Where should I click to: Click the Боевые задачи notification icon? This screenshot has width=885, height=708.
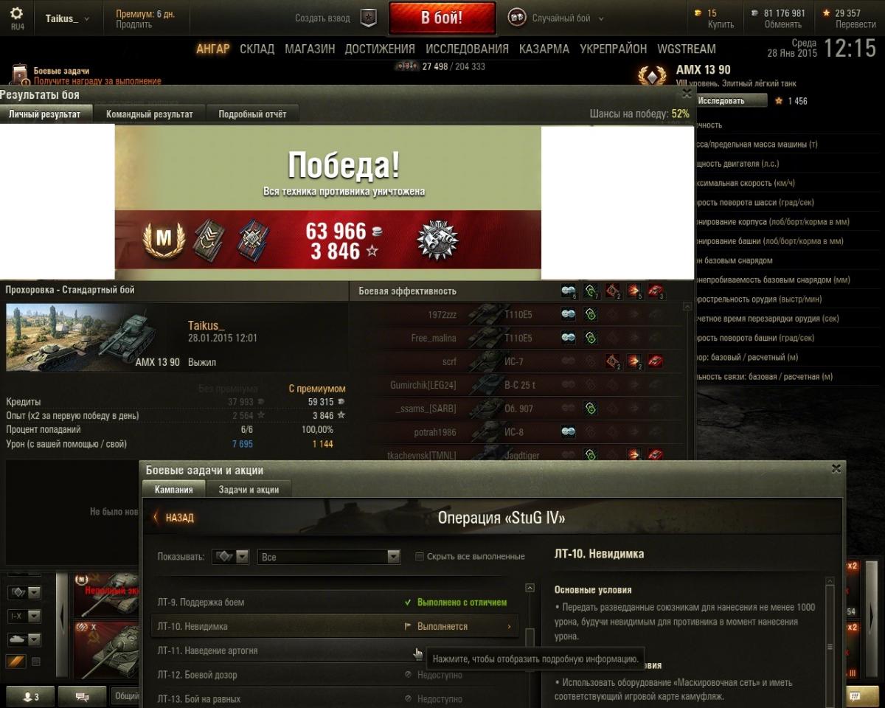pyautogui.click(x=20, y=74)
